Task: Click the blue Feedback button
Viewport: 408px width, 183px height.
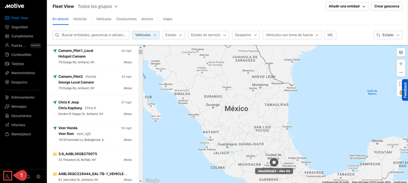Action: [x=405, y=90]
